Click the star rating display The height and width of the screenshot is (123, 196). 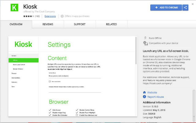pos(28,16)
